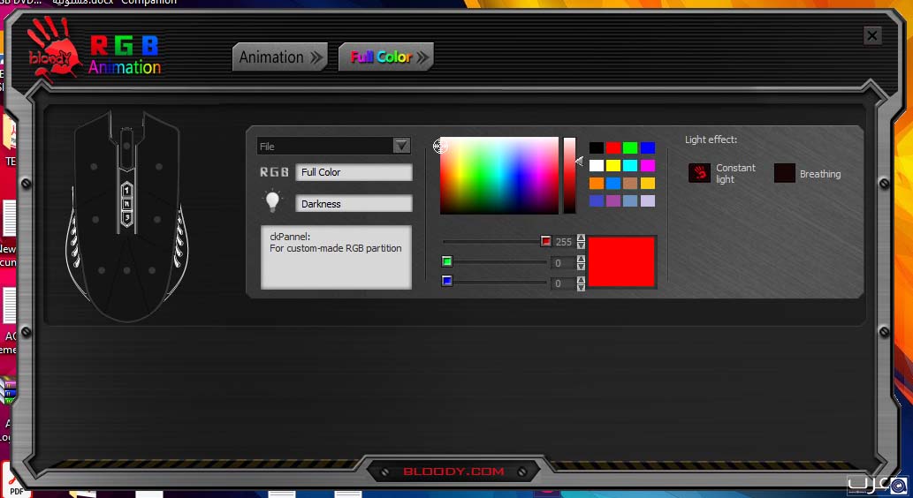Adjust the blue value stepper arrows

click(581, 283)
